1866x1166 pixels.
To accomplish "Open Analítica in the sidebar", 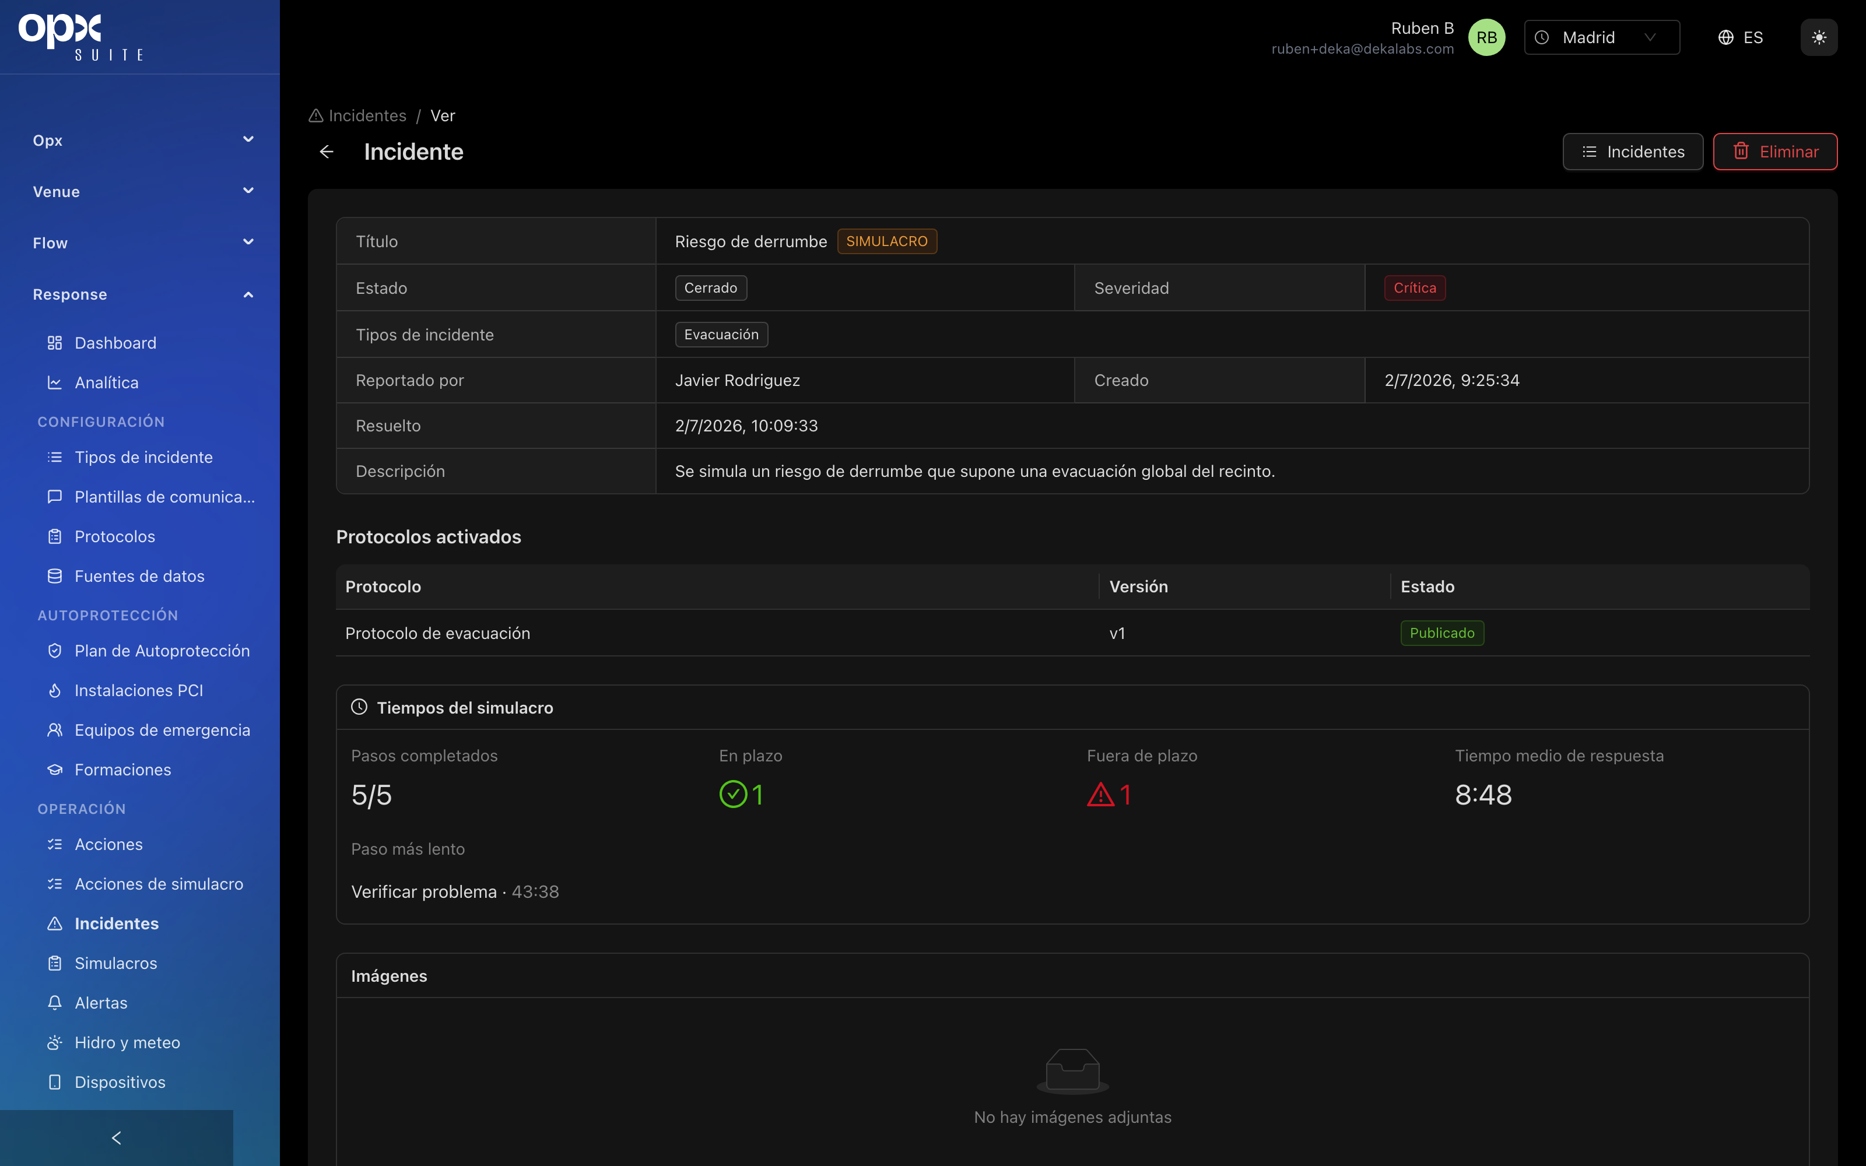I will pos(106,382).
